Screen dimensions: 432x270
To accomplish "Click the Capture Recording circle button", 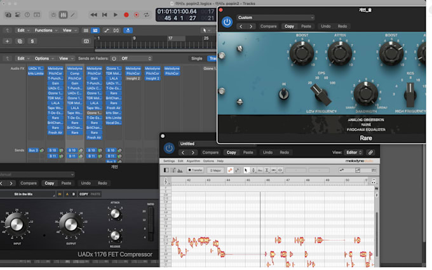I will coord(137,15).
